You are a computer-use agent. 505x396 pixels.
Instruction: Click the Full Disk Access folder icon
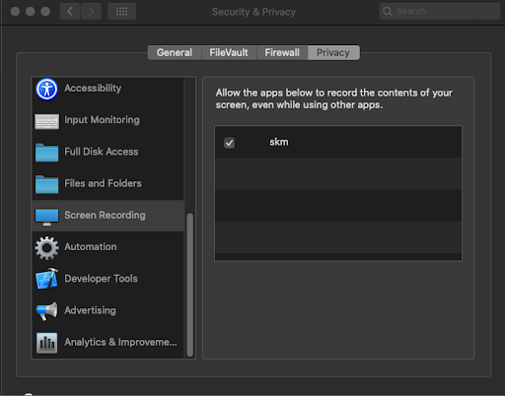(x=46, y=153)
